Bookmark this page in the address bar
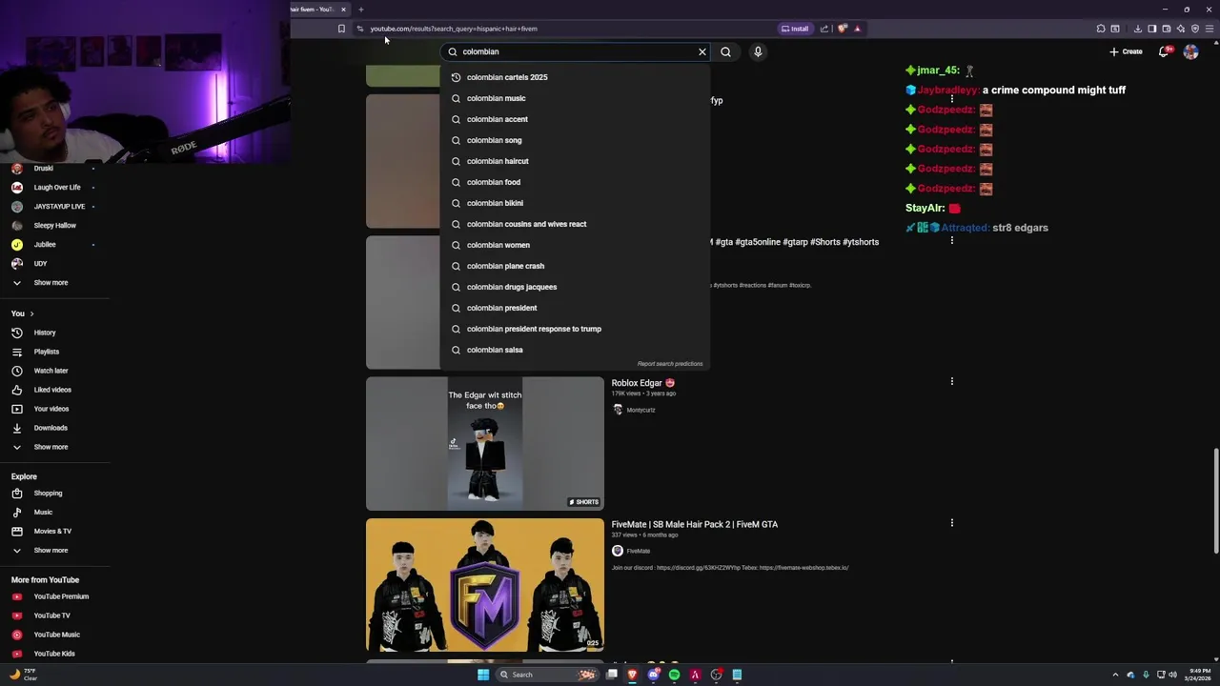 pos(341,29)
